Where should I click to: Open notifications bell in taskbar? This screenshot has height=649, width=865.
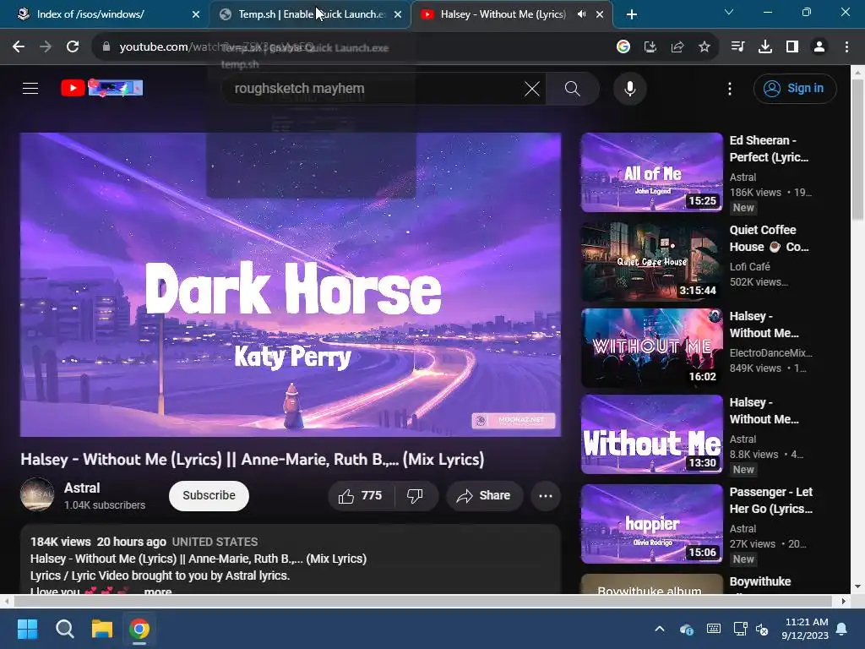coord(842,629)
